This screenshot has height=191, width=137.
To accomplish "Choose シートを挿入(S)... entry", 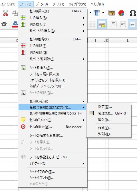I will 52,68.
